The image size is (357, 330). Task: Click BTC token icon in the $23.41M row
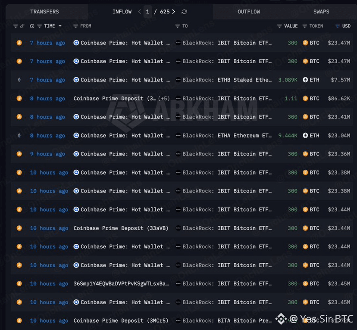[305, 117]
